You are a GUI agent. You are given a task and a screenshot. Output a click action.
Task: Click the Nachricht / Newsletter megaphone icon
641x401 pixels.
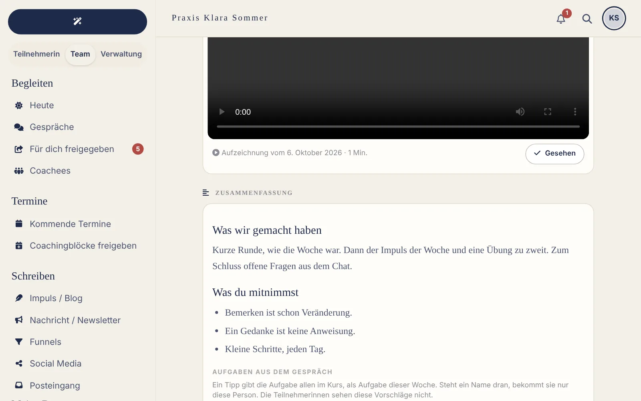(x=19, y=320)
